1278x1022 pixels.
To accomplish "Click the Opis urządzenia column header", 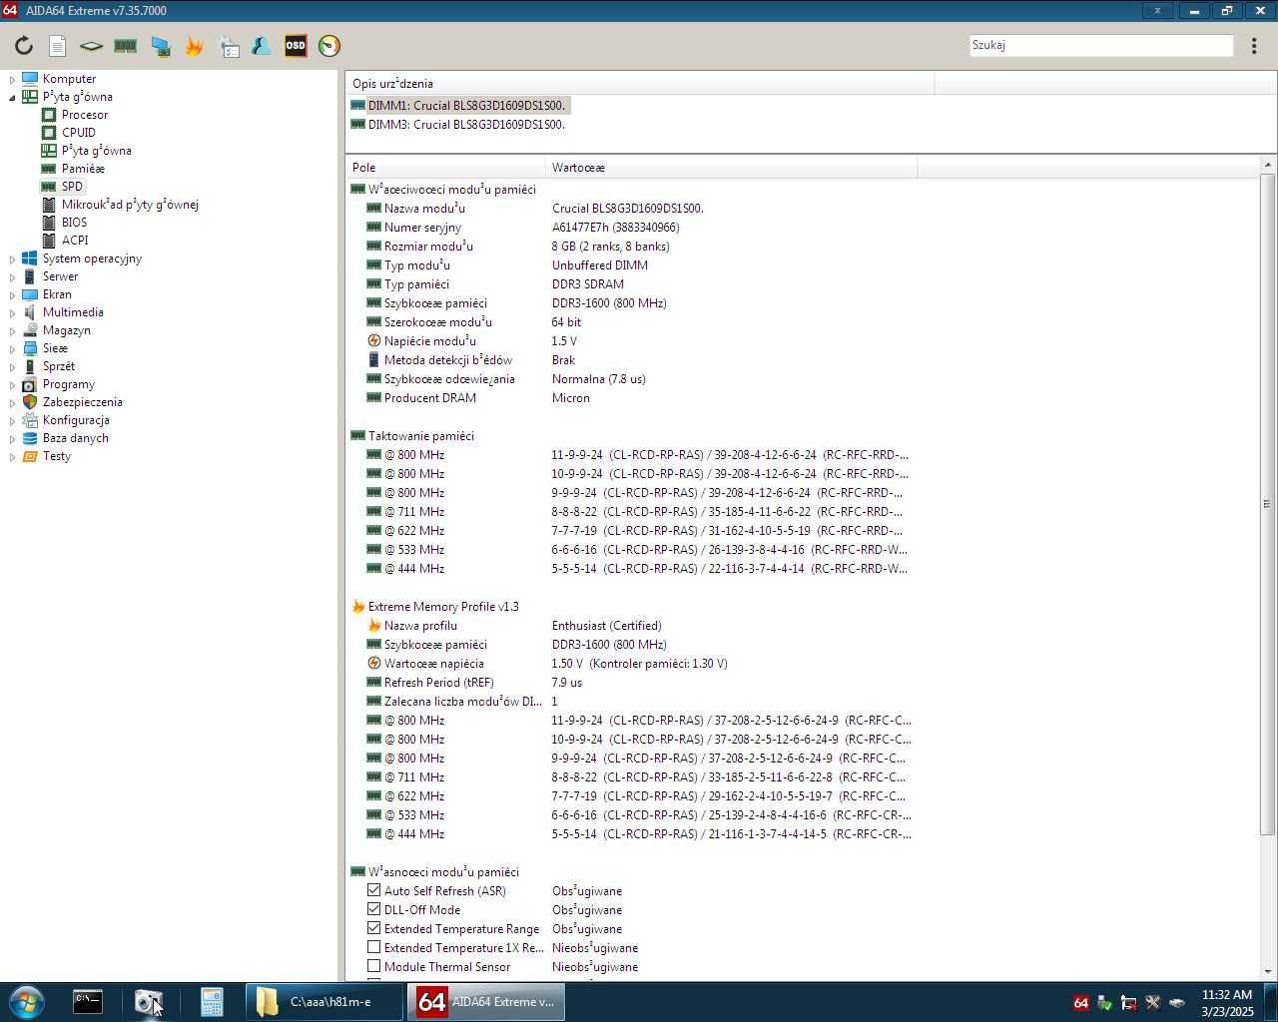I will tap(639, 84).
